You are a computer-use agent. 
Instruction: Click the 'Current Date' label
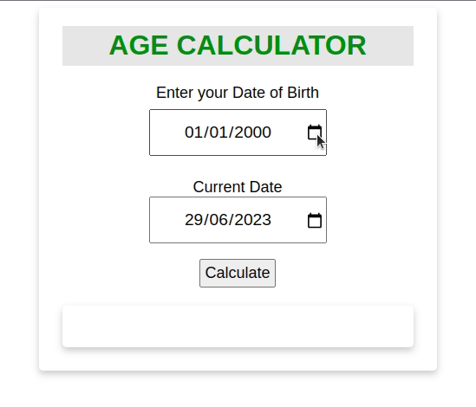click(238, 187)
